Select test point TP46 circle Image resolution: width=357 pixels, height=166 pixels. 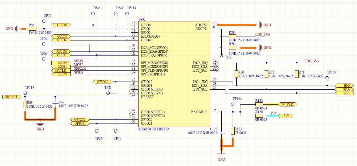tap(93, 14)
